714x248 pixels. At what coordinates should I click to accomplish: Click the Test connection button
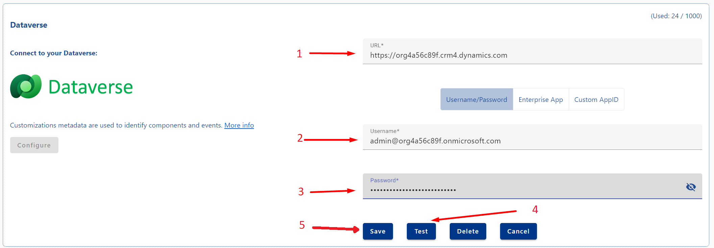(421, 231)
